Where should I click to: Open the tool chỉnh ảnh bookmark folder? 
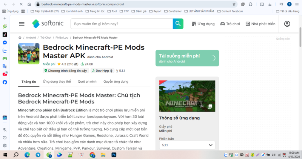pyautogui.click(x=72, y=11)
